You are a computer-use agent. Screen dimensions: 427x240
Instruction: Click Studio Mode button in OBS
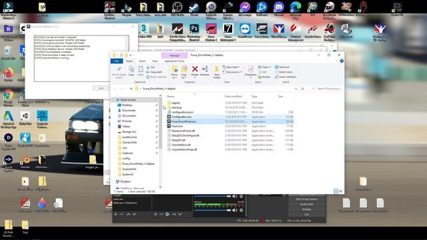pyautogui.click(x=307, y=204)
